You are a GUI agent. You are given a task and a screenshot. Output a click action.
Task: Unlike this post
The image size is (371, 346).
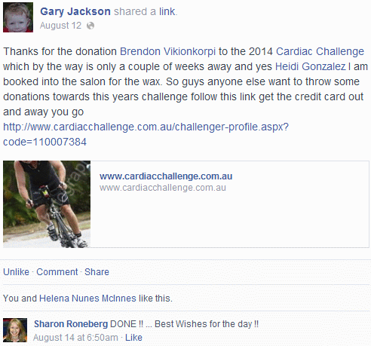point(16,272)
